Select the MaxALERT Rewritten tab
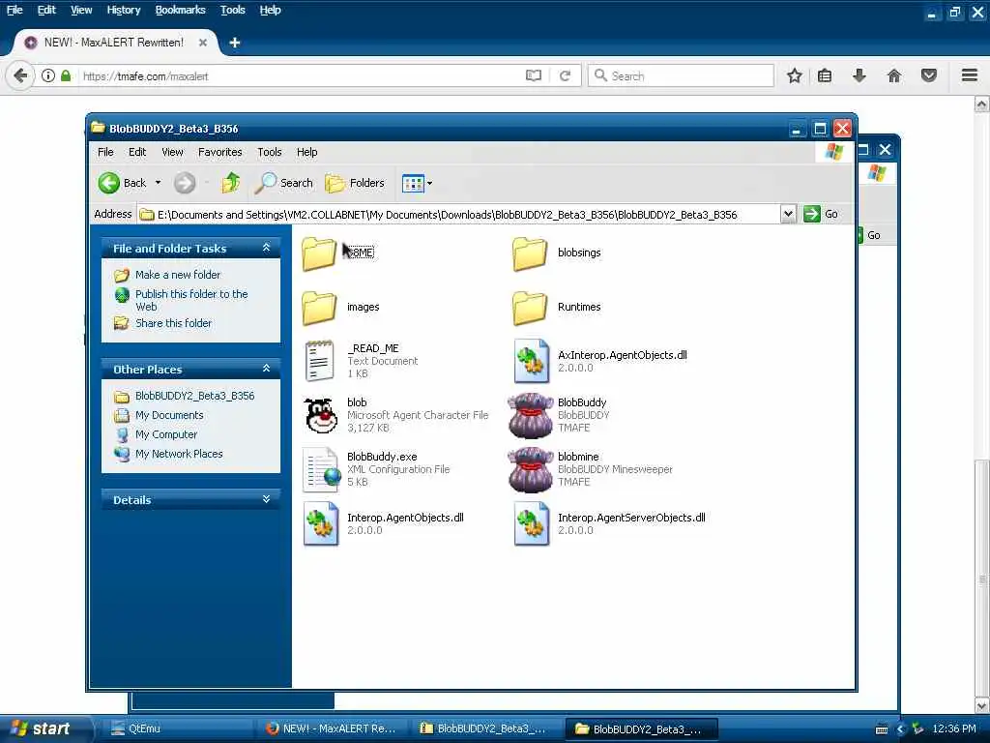Screen dimensions: 990x743 (115, 43)
